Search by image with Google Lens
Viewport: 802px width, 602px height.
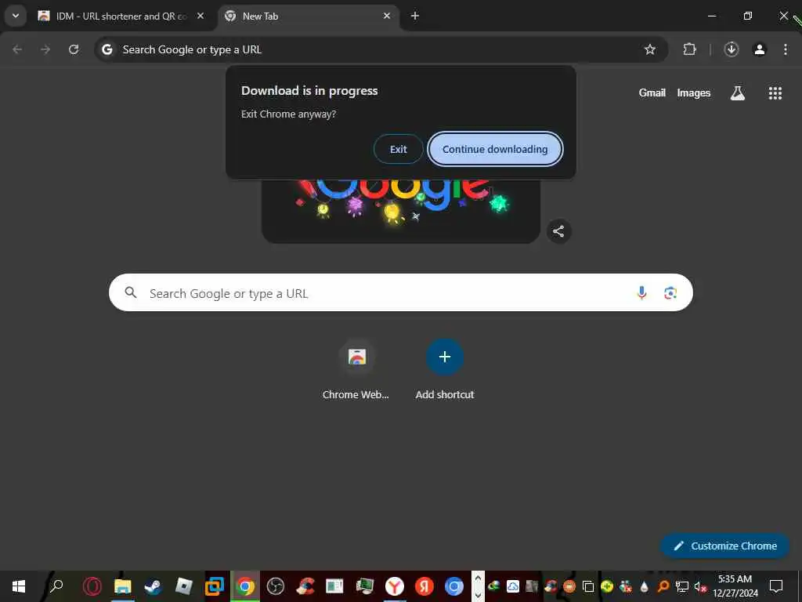point(670,292)
